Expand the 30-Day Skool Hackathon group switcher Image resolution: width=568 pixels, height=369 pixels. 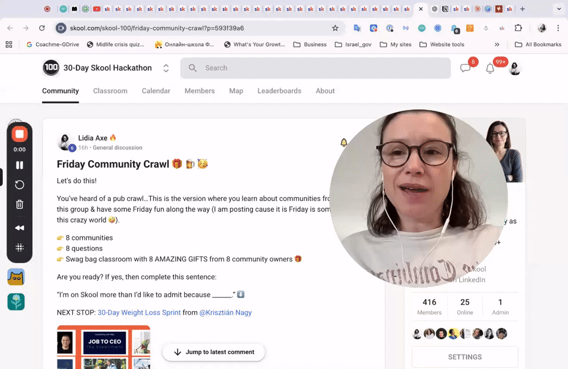165,68
